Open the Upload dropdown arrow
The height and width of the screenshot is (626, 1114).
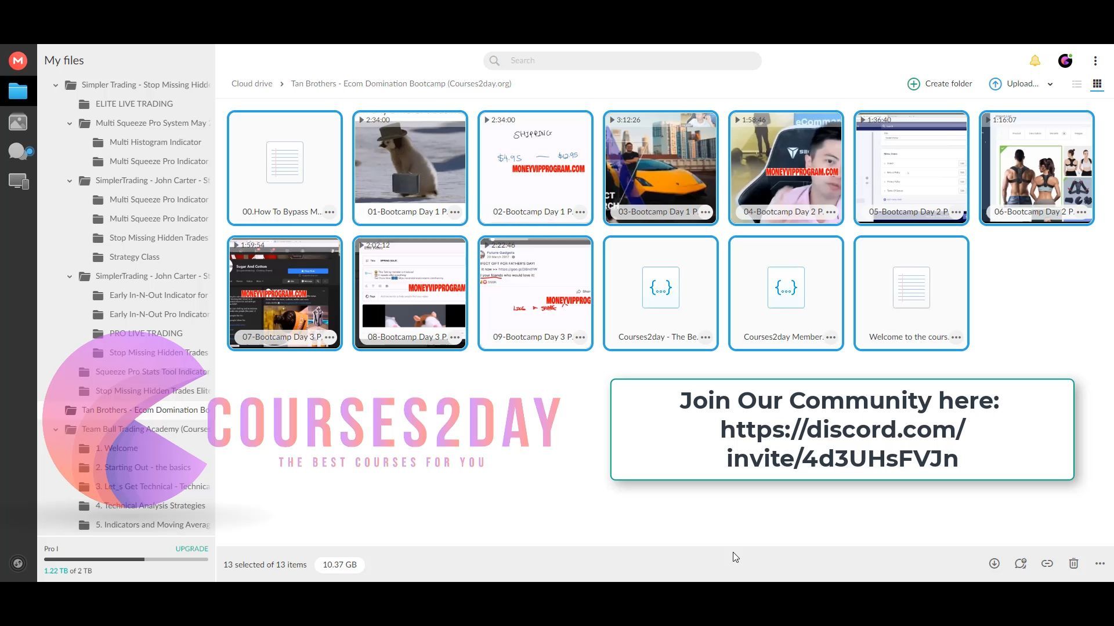pyautogui.click(x=1050, y=85)
